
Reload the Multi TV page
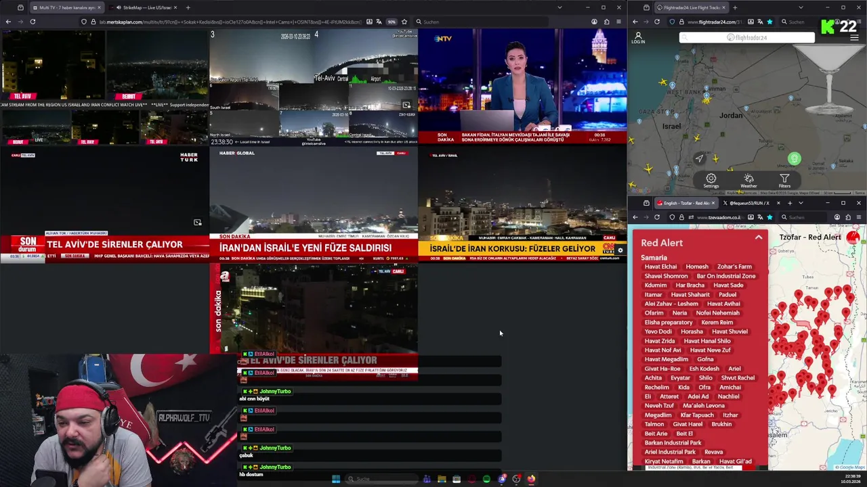32,22
